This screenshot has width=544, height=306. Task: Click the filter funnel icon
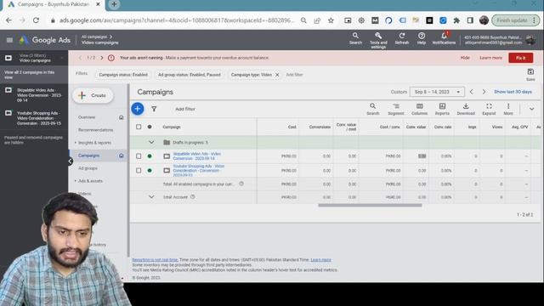tap(154, 109)
